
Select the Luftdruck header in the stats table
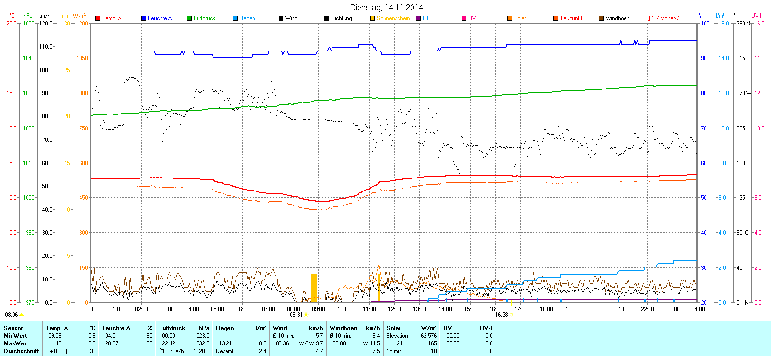tap(172, 328)
